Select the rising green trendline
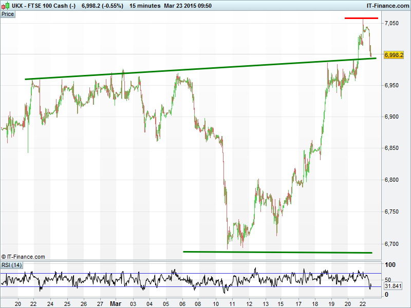The height and width of the screenshot is (308, 411). tap(200, 69)
